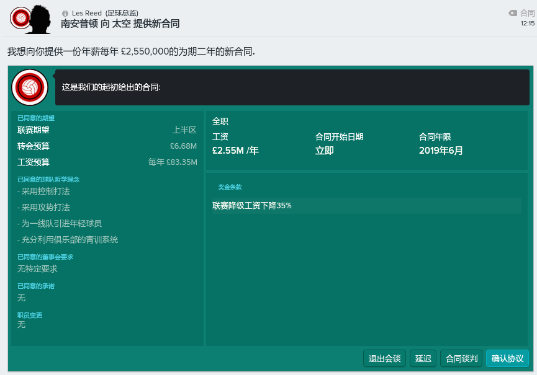Click the contract tag icon at top right
This screenshot has width=537, height=375.
pyautogui.click(x=513, y=13)
